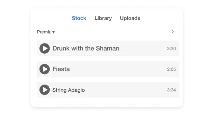Click empty space inside the Fiesta row
The image size is (216, 123).
118,69
